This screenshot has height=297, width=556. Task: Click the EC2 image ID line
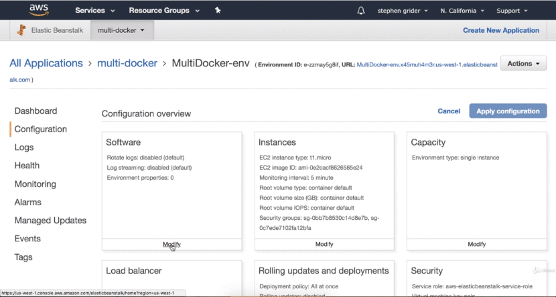[311, 167]
